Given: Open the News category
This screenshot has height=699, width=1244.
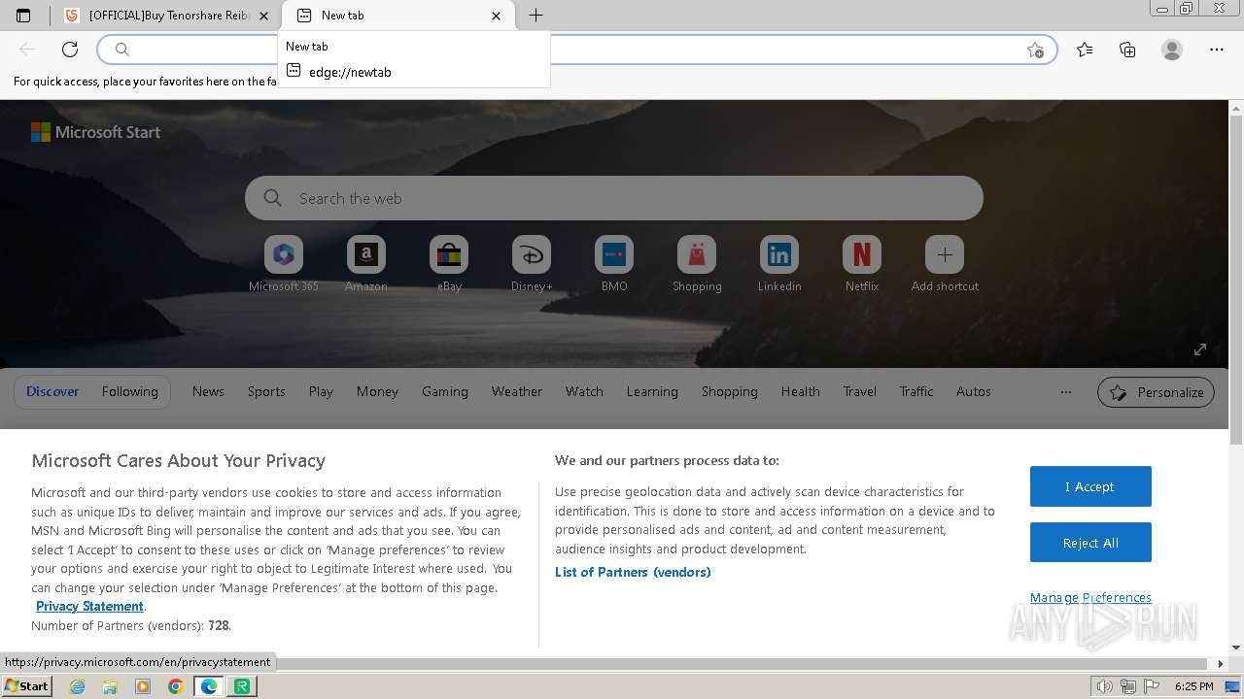Looking at the screenshot, I should click(x=208, y=391).
